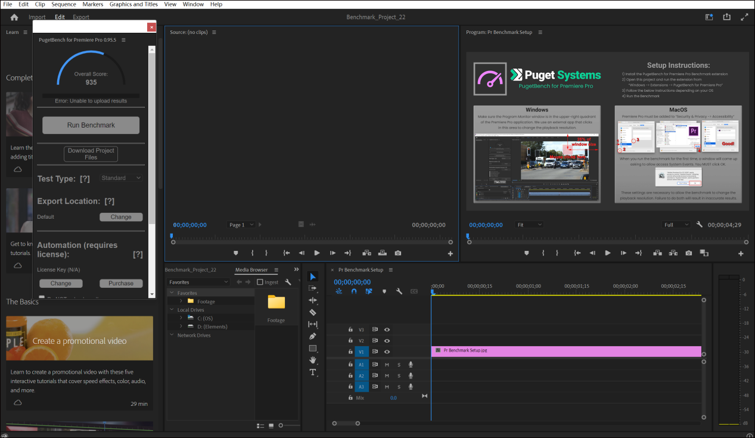Viewport: 755px width, 438px height.
Task: Select the Razor tool
Action: tap(313, 312)
